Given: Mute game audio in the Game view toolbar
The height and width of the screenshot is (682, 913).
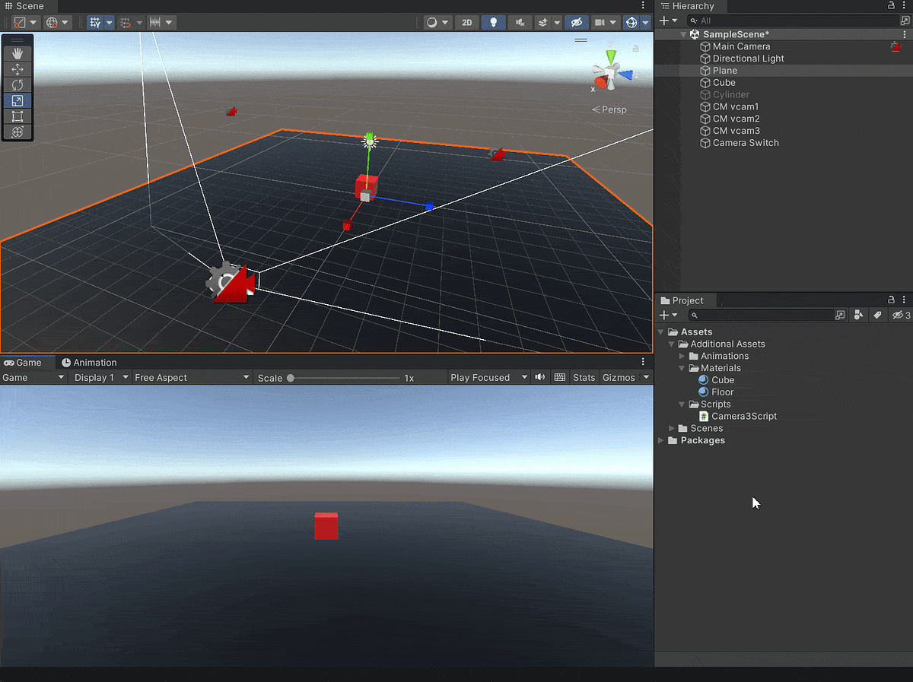Looking at the screenshot, I should [x=540, y=377].
